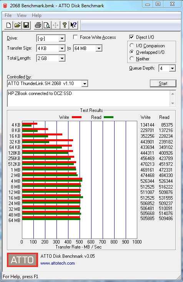Viewport: 183px width, 282px height.
Task: Click description box scroll up arrow
Action: click(173, 94)
